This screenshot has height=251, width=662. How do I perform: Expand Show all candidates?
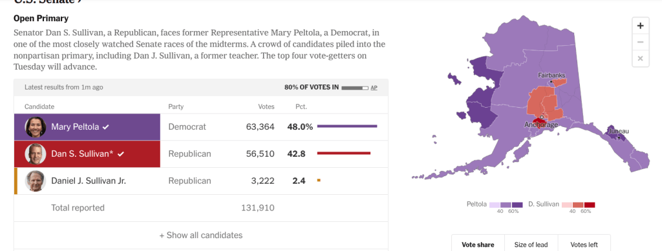(201, 235)
